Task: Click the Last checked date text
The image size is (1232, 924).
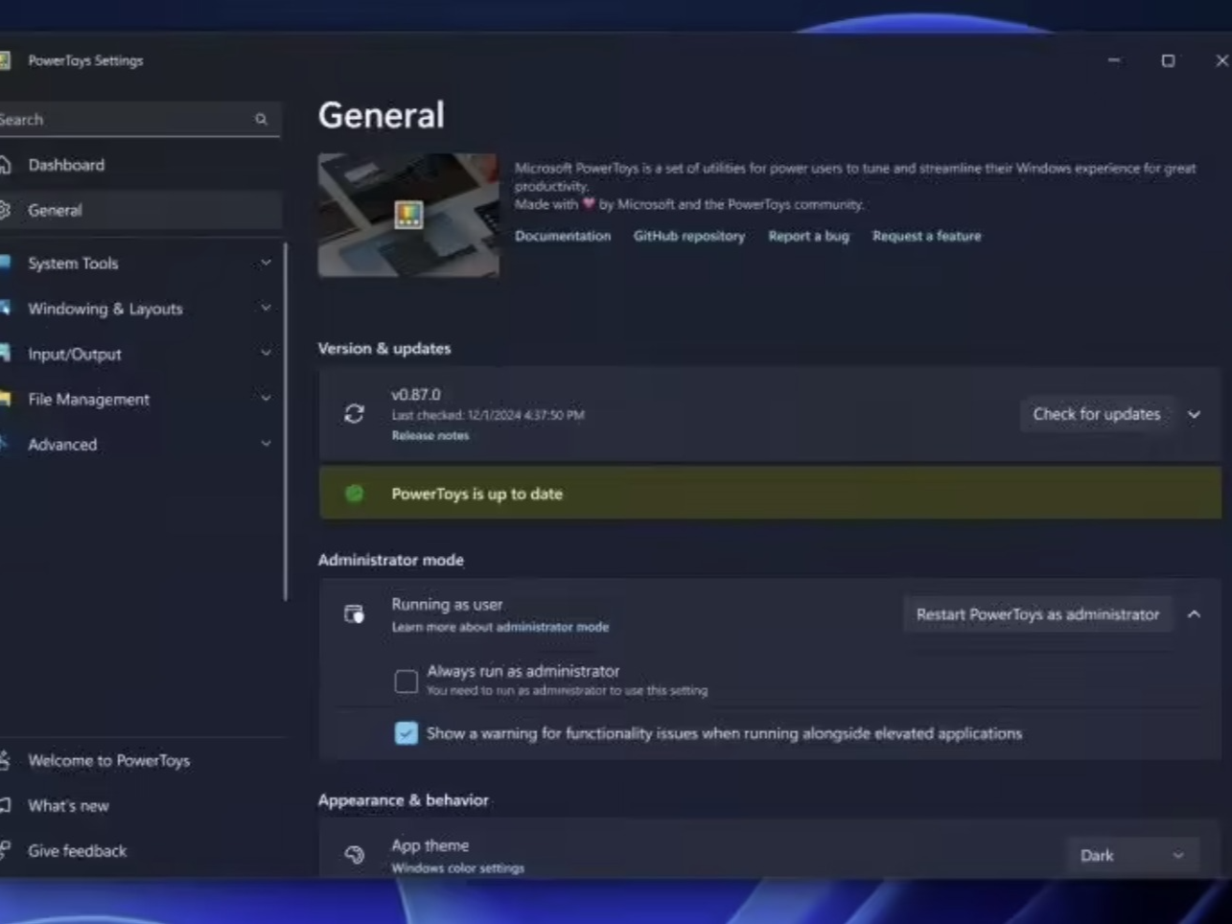Action: 487,415
